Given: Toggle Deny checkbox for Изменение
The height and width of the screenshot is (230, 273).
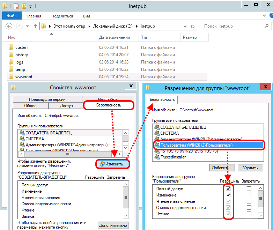Looking at the screenshot, I should pyautogui.click(x=249, y=195).
